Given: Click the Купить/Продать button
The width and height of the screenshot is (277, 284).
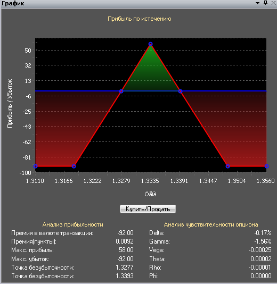Looking at the screenshot, I should (148, 209).
